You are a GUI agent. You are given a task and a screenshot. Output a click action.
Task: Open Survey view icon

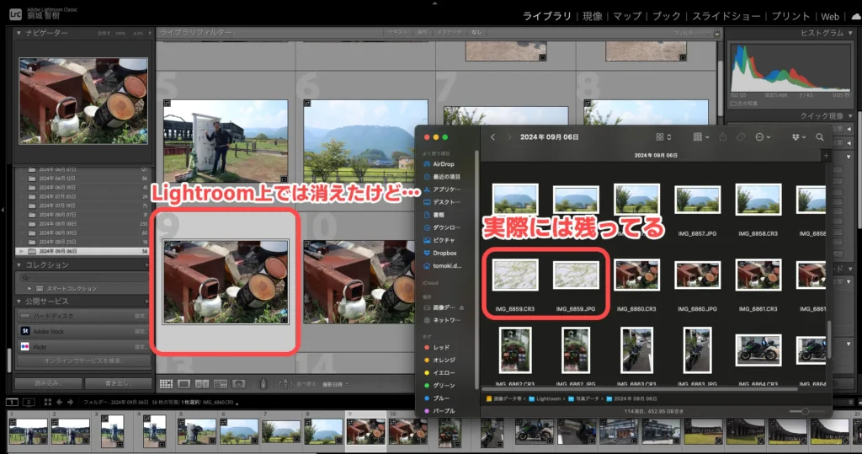[221, 382]
